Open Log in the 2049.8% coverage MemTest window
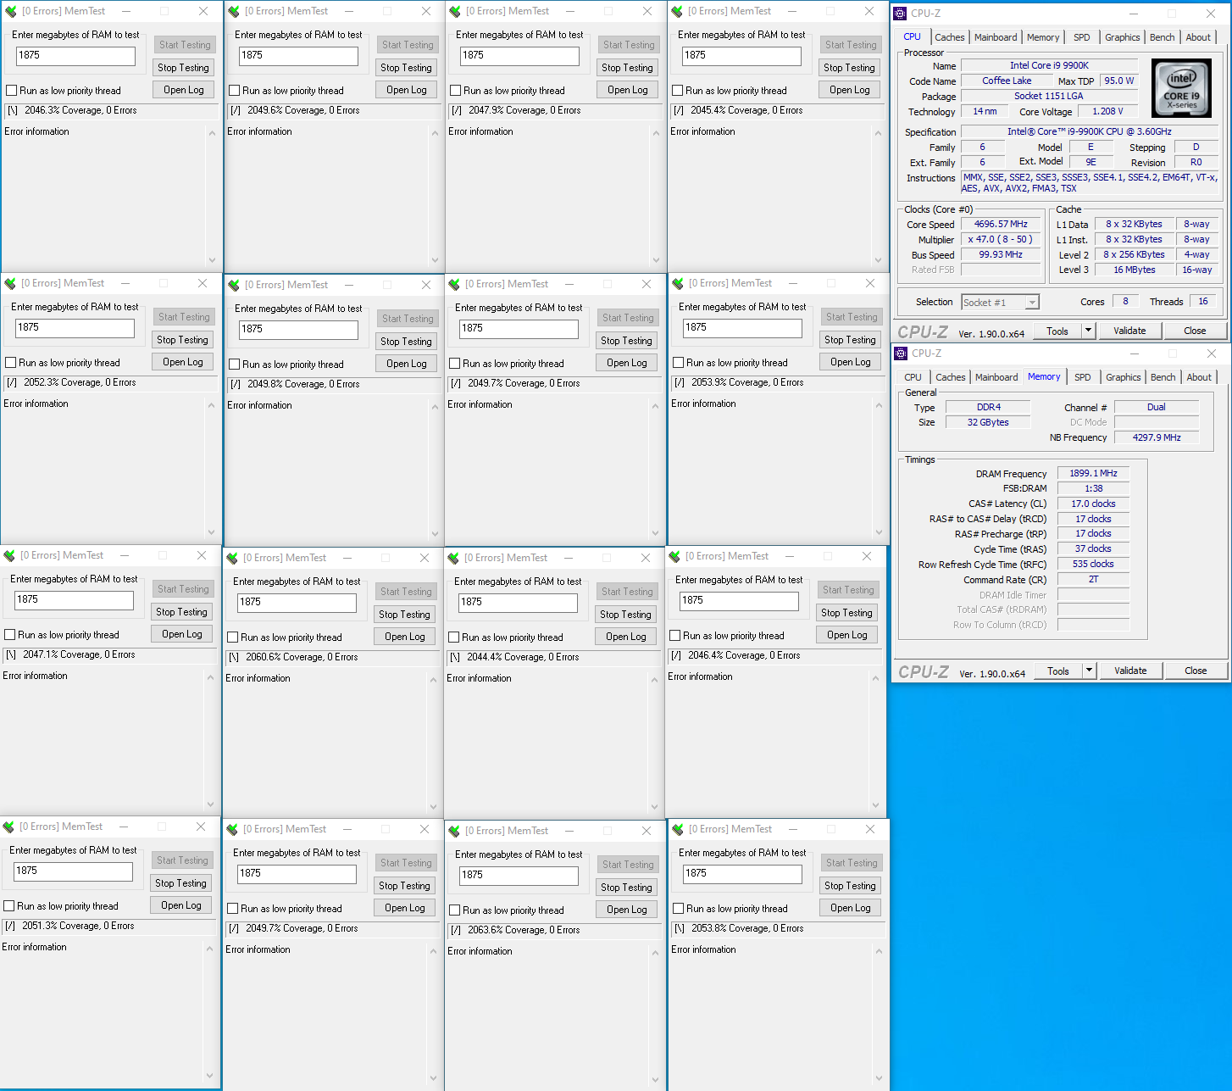This screenshot has height=1091, width=1232. pyautogui.click(x=407, y=364)
